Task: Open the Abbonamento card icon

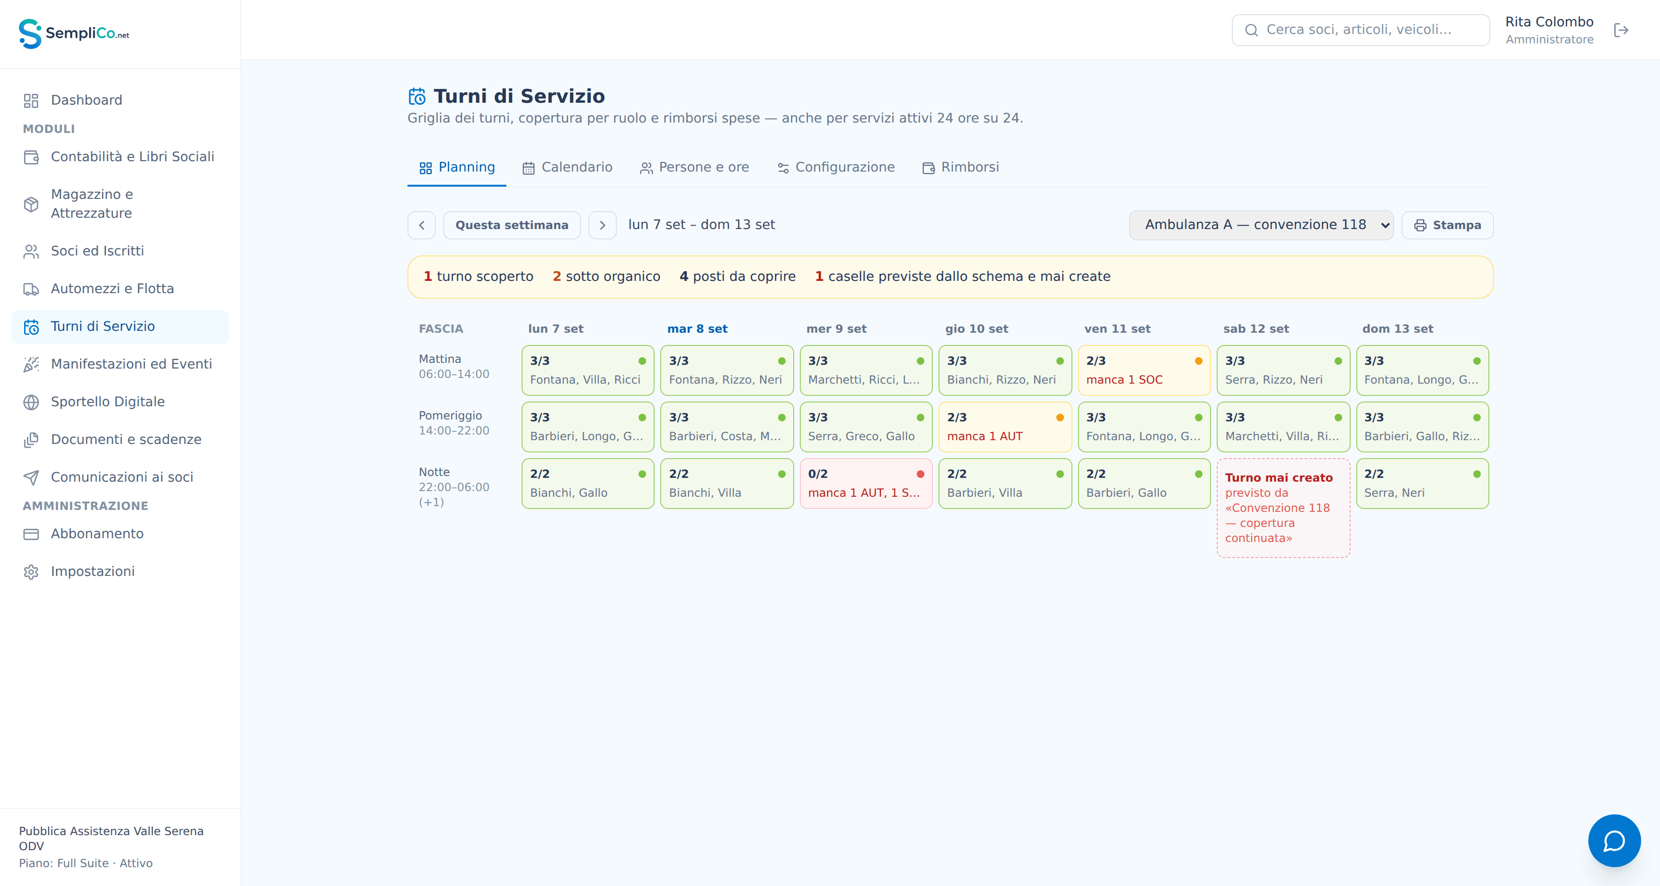Action: (31, 534)
